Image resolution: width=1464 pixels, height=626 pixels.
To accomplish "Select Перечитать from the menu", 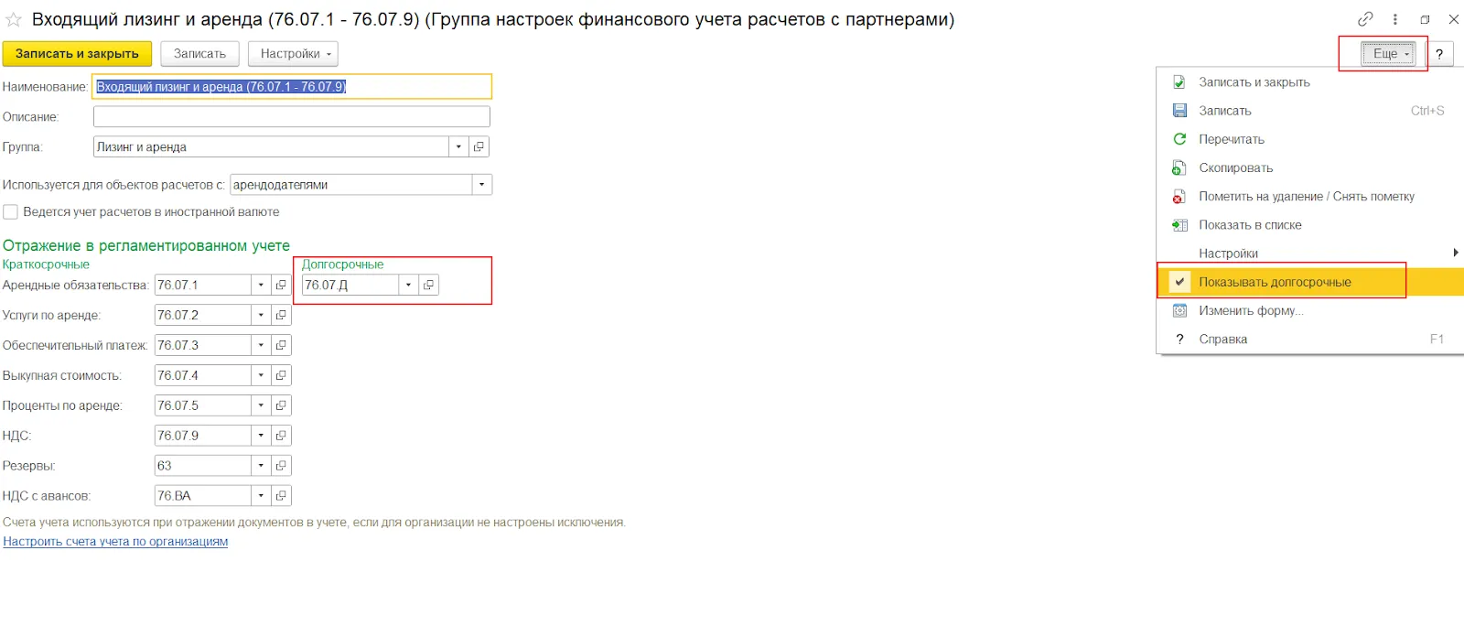I will point(1232,140).
